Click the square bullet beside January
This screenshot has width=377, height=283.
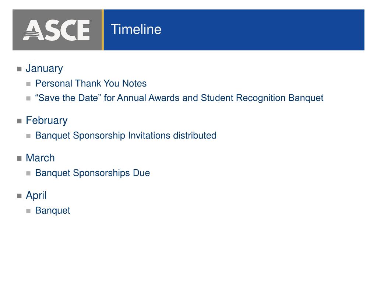coord(19,69)
